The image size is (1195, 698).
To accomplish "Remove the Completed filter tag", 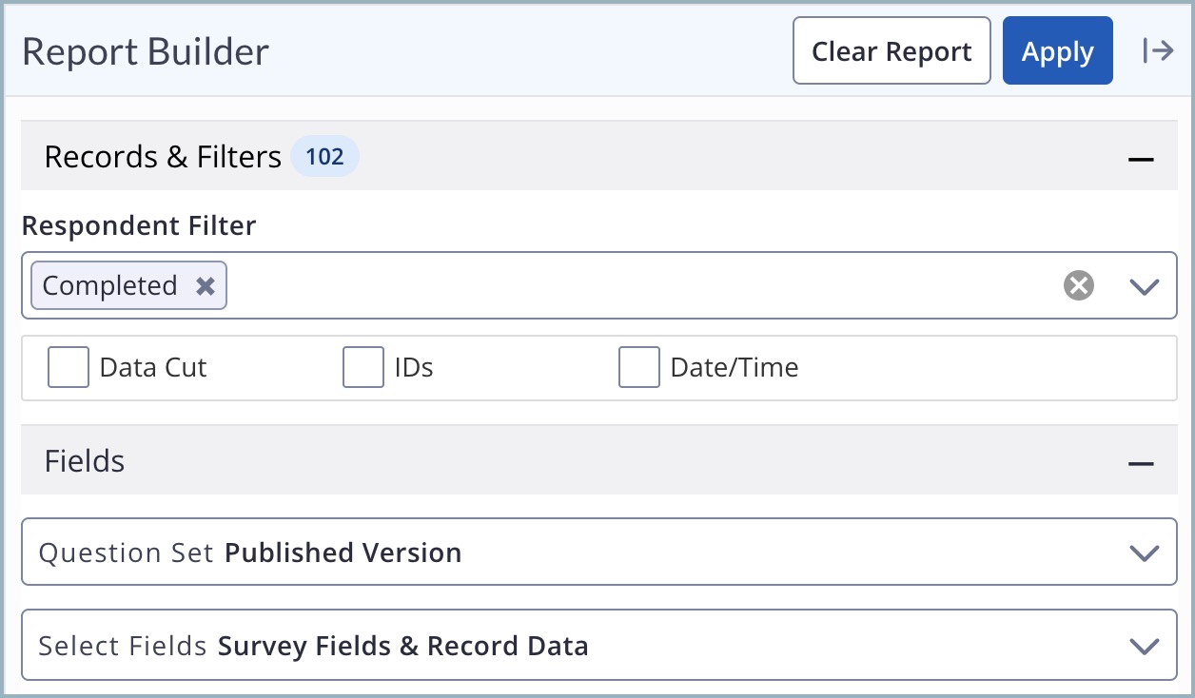I will point(206,286).
